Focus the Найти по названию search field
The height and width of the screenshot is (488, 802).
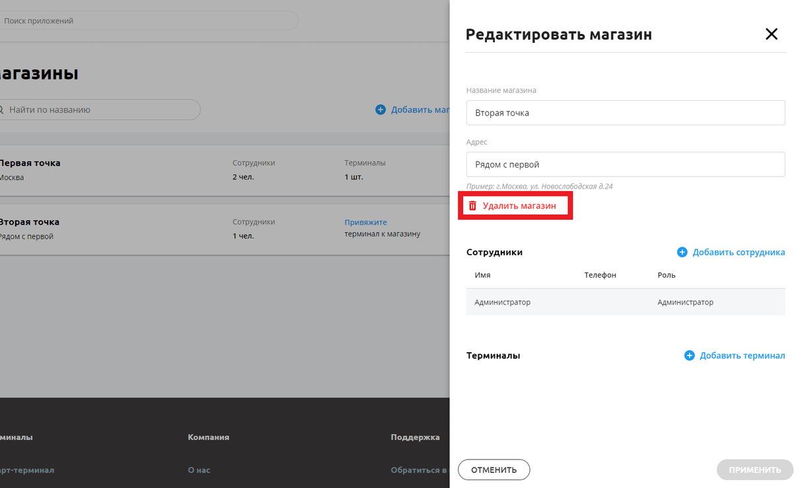pyautogui.click(x=100, y=109)
